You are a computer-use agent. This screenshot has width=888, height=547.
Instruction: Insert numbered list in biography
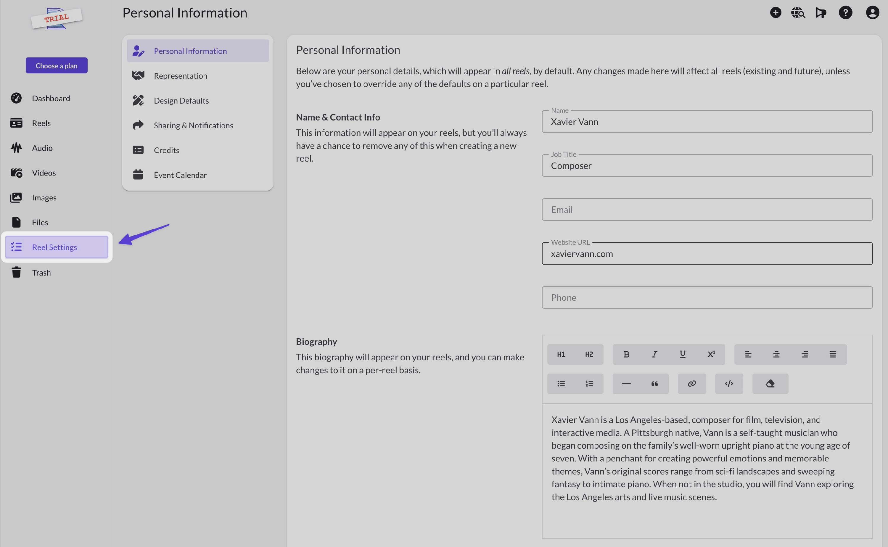click(x=589, y=384)
